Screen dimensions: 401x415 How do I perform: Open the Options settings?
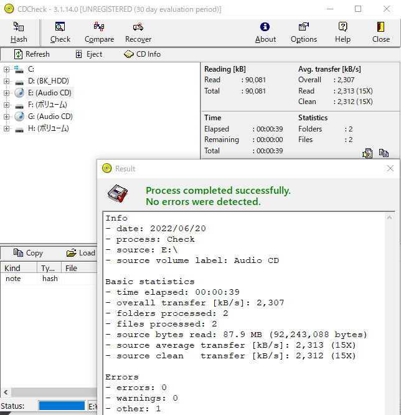point(304,27)
